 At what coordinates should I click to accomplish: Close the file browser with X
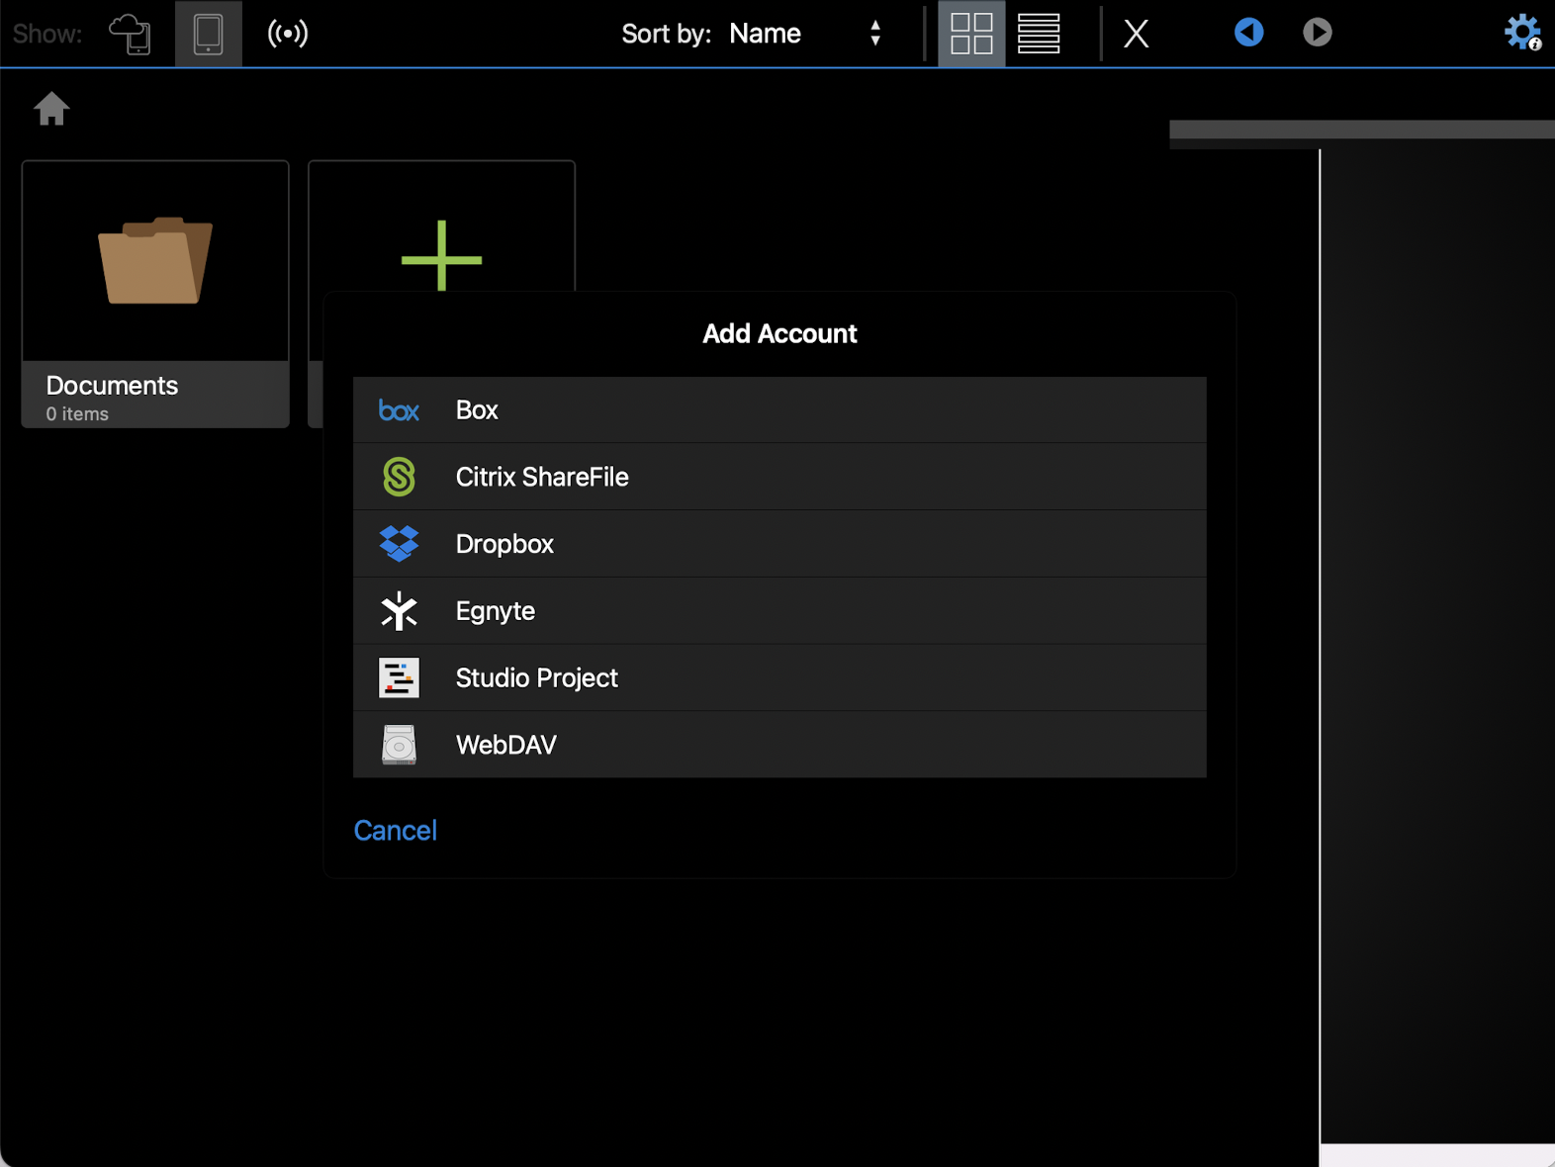tap(1137, 34)
